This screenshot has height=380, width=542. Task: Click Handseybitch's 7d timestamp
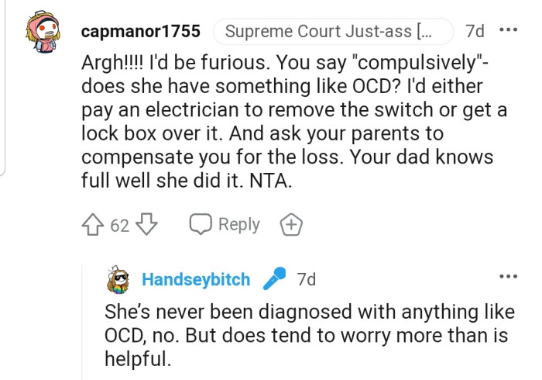(x=306, y=280)
